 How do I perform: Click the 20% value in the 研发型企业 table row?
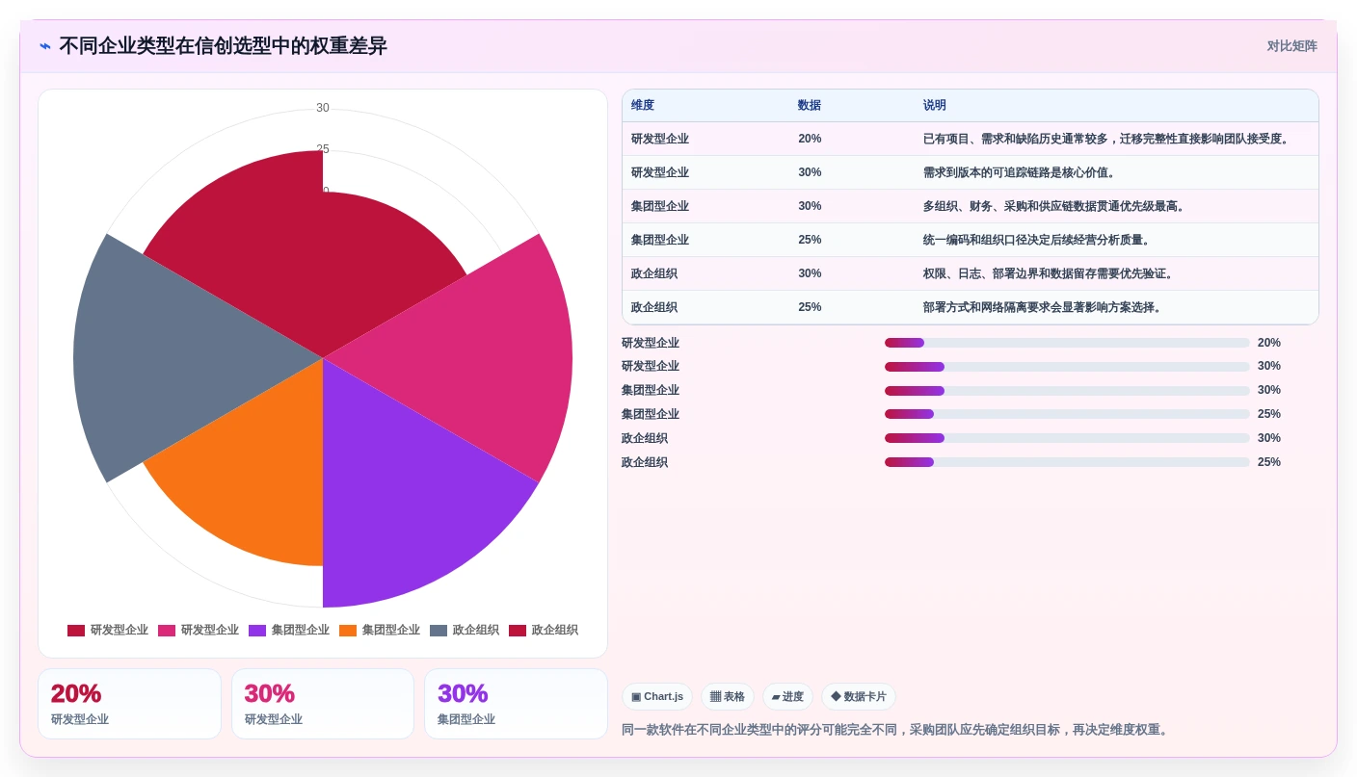[810, 140]
